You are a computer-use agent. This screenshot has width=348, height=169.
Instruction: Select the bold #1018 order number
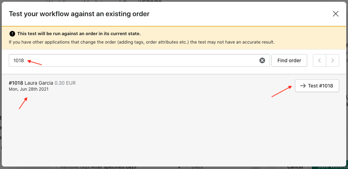coord(16,83)
